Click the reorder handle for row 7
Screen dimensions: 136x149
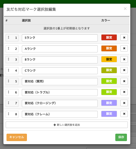coord(8,103)
